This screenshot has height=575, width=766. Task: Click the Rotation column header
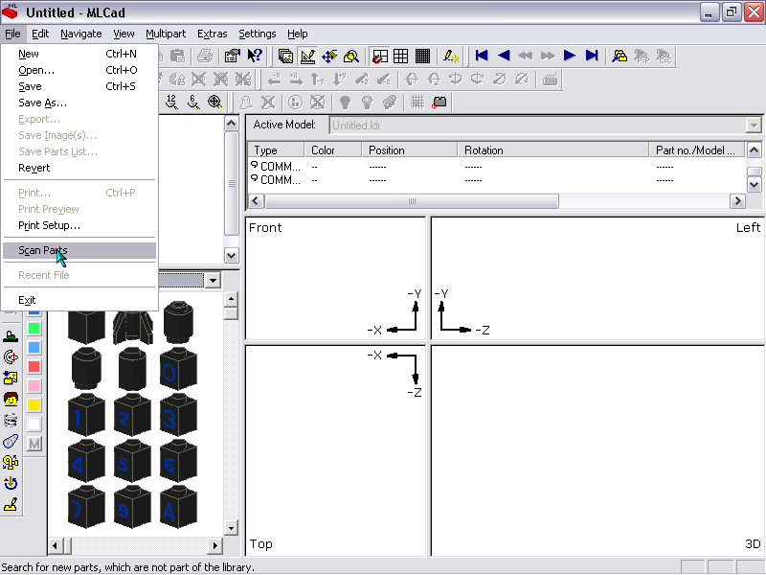553,150
